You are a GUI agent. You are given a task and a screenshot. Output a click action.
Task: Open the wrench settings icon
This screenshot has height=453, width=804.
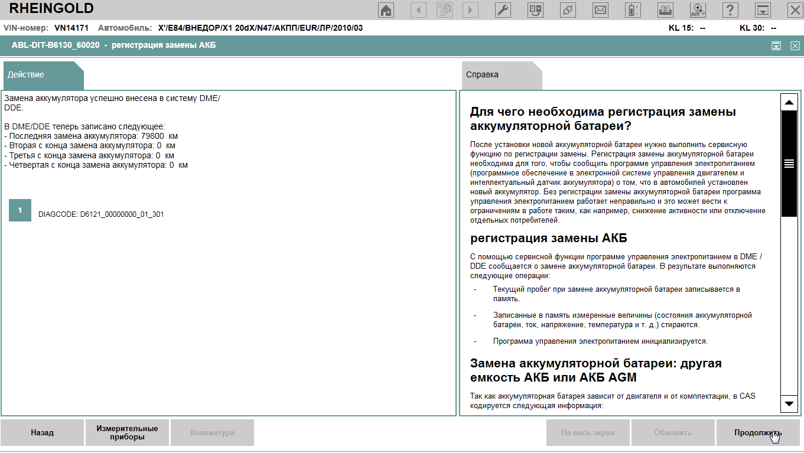(503, 10)
